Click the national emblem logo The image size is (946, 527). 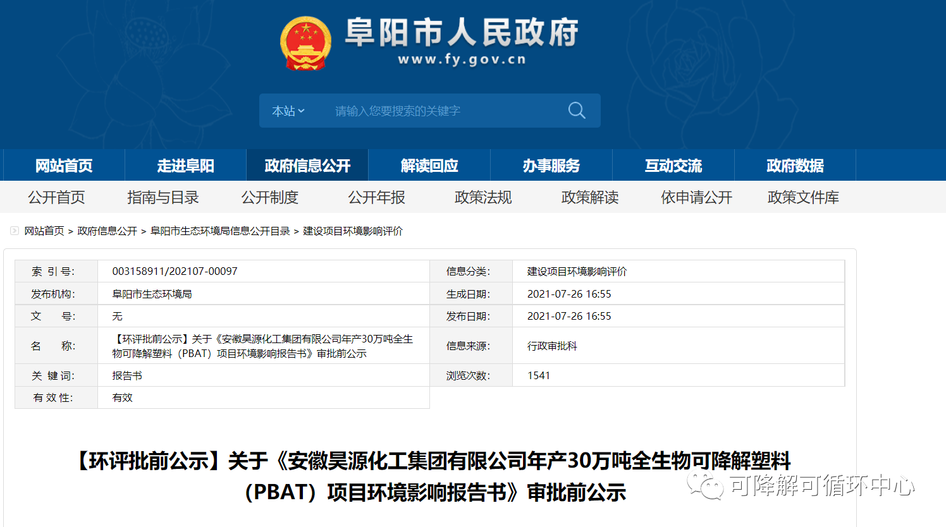click(306, 43)
